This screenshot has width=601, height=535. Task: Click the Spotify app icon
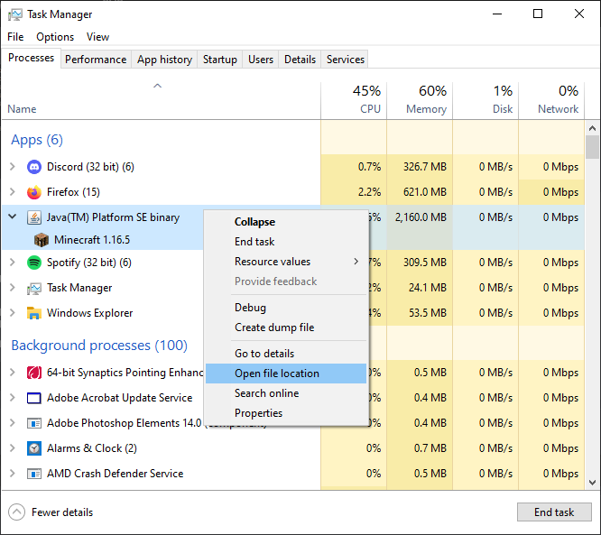34,263
